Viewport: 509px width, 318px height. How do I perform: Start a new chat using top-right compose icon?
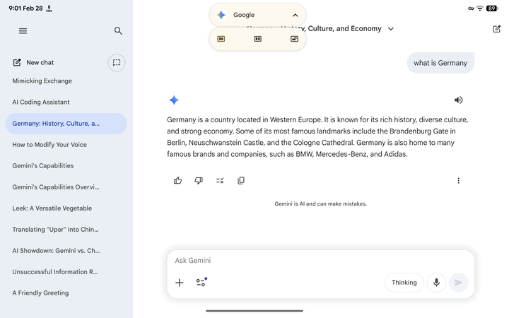(497, 29)
